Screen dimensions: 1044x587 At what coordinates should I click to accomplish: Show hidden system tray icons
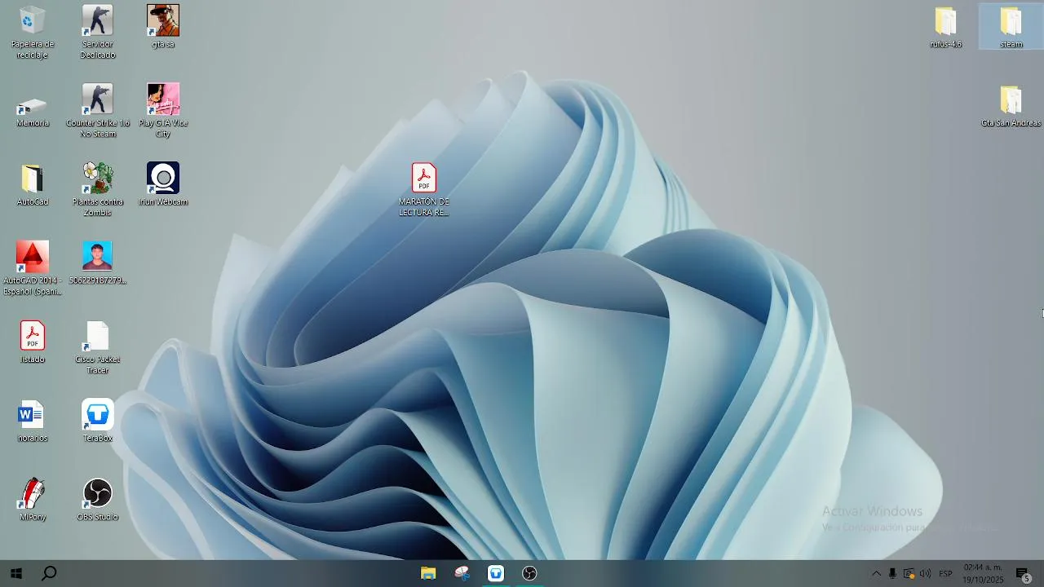(876, 574)
